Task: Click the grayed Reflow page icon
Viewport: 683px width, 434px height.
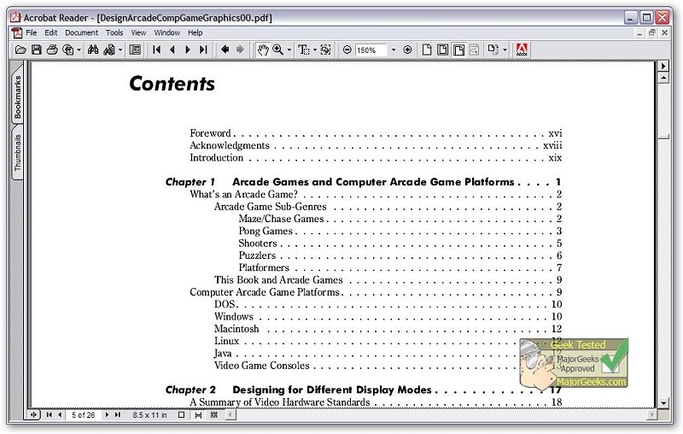Action: 475,50
